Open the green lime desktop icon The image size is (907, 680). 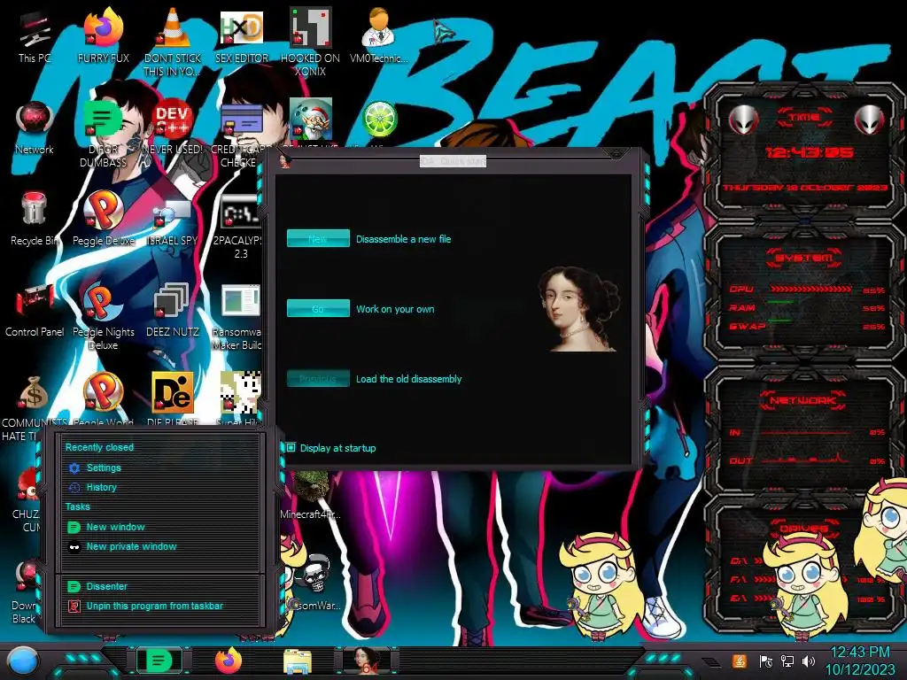point(379,120)
